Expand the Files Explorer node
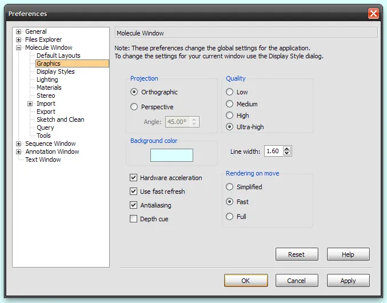This screenshot has width=387, height=303. (19, 40)
